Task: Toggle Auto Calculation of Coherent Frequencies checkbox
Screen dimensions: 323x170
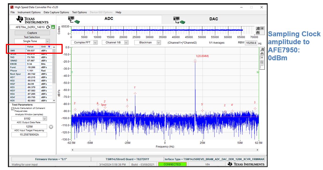Action: (x=13, y=109)
